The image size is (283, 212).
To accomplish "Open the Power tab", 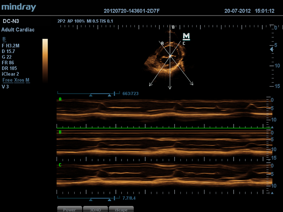I will coord(69,209).
